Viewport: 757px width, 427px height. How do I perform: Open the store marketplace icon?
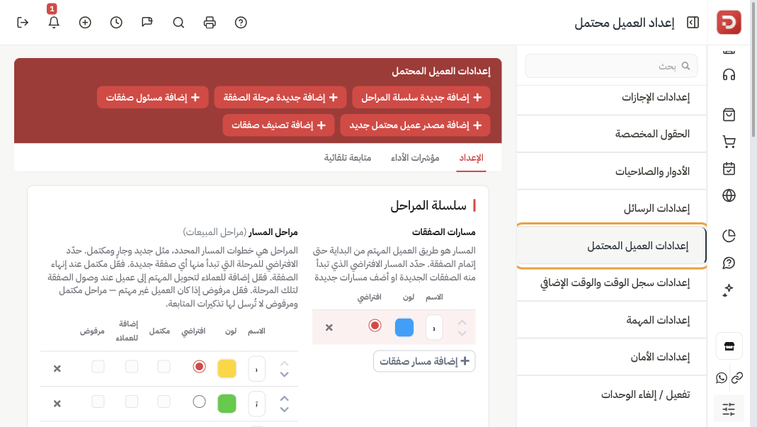pos(729,346)
